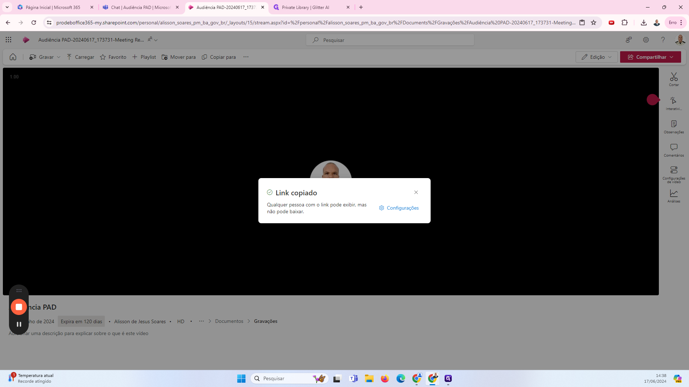
Task: Close the Link copiado dialog
Action: pyautogui.click(x=416, y=192)
